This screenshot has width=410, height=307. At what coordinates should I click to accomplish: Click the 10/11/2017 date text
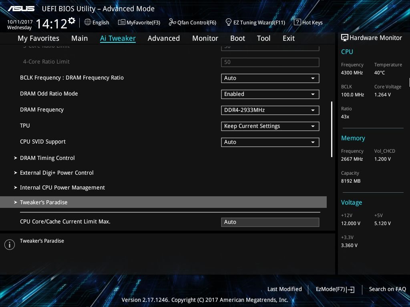[20, 22]
